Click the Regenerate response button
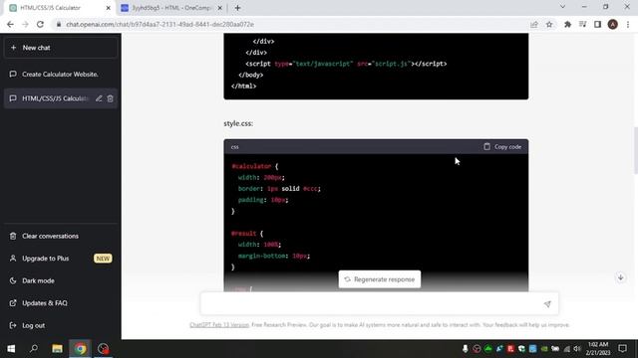Screen dimensions: 638x358 point(380,279)
